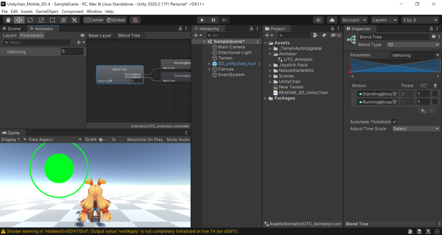Viewport: 442px width, 235px height.
Task: Click the cache server icon in status bar
Action: point(420,231)
